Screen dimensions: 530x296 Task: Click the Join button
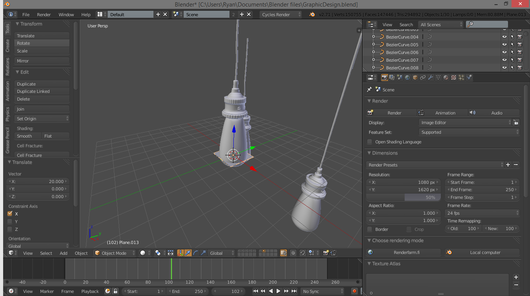(42, 109)
